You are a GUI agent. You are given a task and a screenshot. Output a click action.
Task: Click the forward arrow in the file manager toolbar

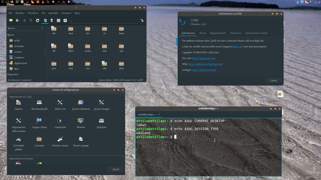click(24, 20)
